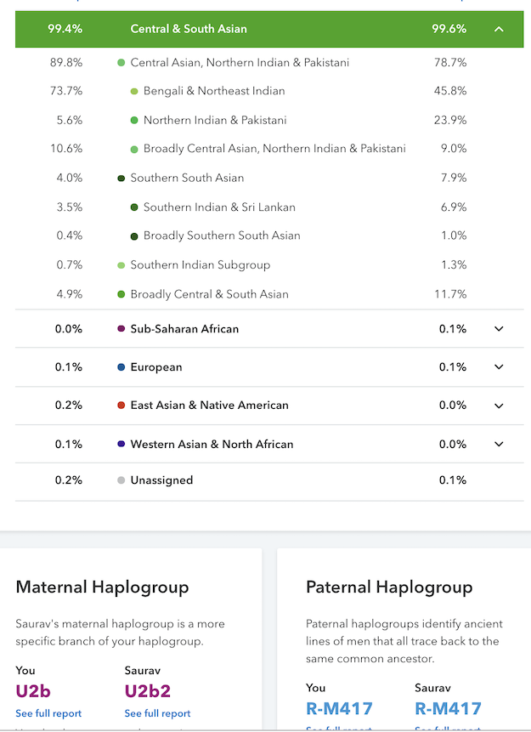Expand the Sub-Saharan African row
The width and height of the screenshot is (531, 732).
(499, 329)
